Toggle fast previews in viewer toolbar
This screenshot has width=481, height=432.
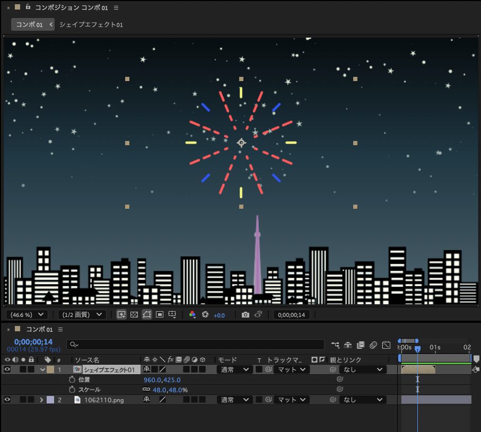tap(121, 314)
